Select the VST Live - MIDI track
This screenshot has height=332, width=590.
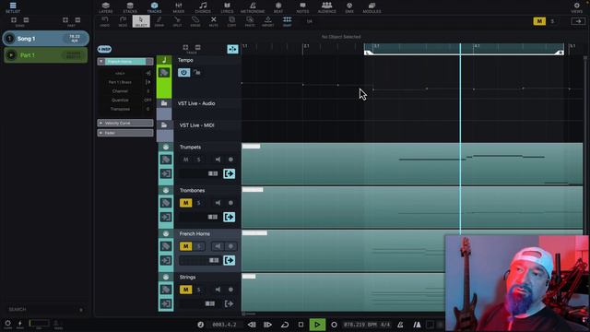pos(196,125)
